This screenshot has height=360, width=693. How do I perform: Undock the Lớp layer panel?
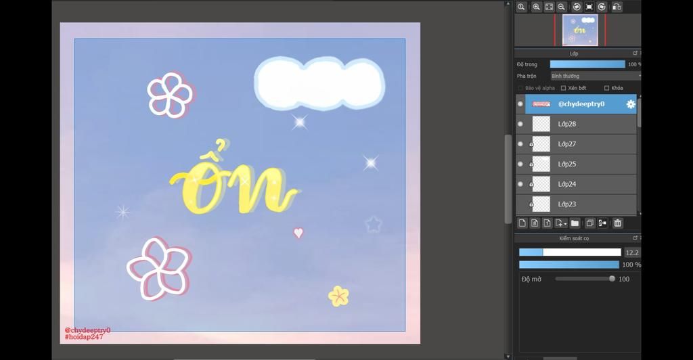pyautogui.click(x=635, y=53)
